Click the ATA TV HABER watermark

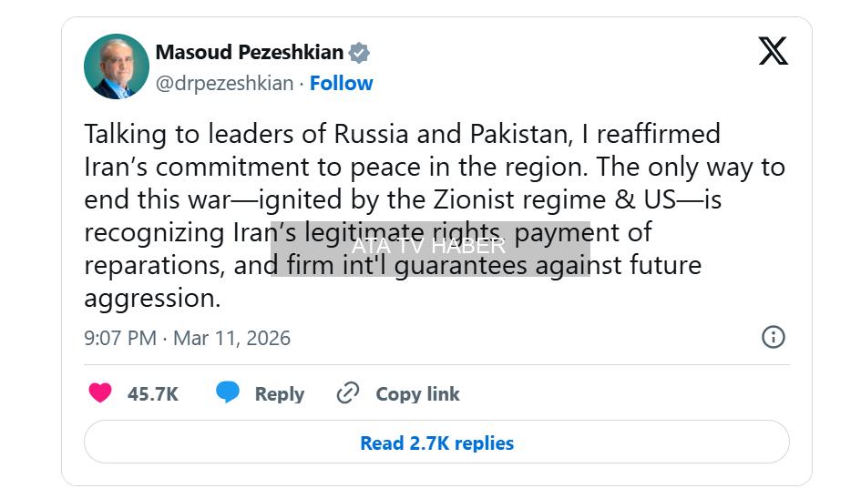tap(429, 246)
